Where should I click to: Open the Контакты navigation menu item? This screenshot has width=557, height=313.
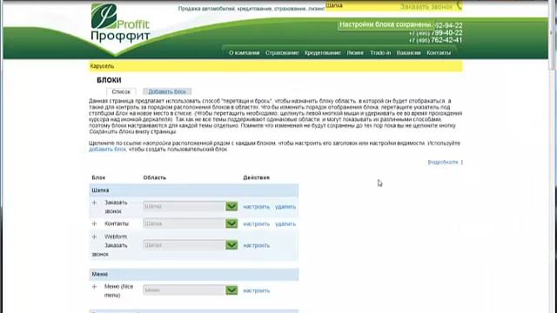439,52
